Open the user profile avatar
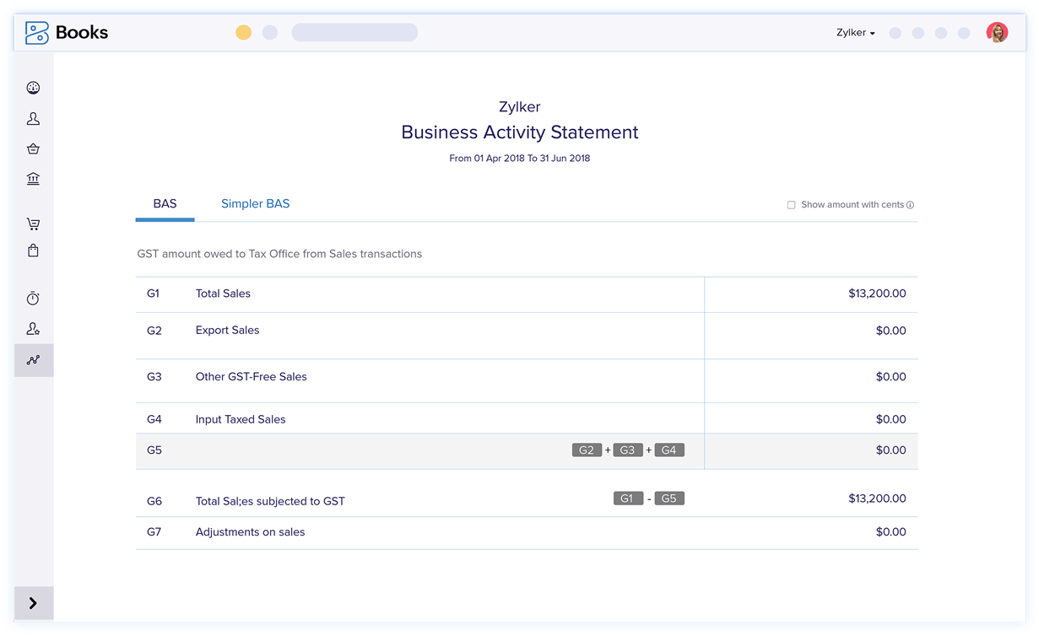The image size is (1039, 636). pos(997,33)
